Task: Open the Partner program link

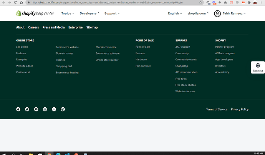Action: coord(224,47)
